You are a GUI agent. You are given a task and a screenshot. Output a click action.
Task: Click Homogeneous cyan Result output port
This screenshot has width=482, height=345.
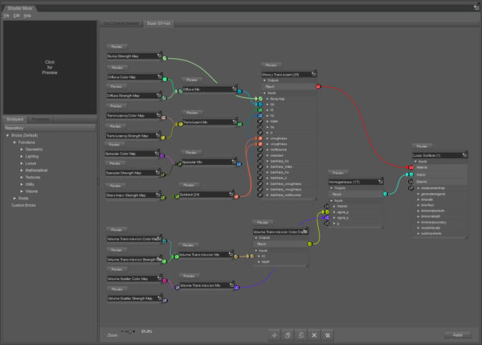pyautogui.click(x=385, y=194)
